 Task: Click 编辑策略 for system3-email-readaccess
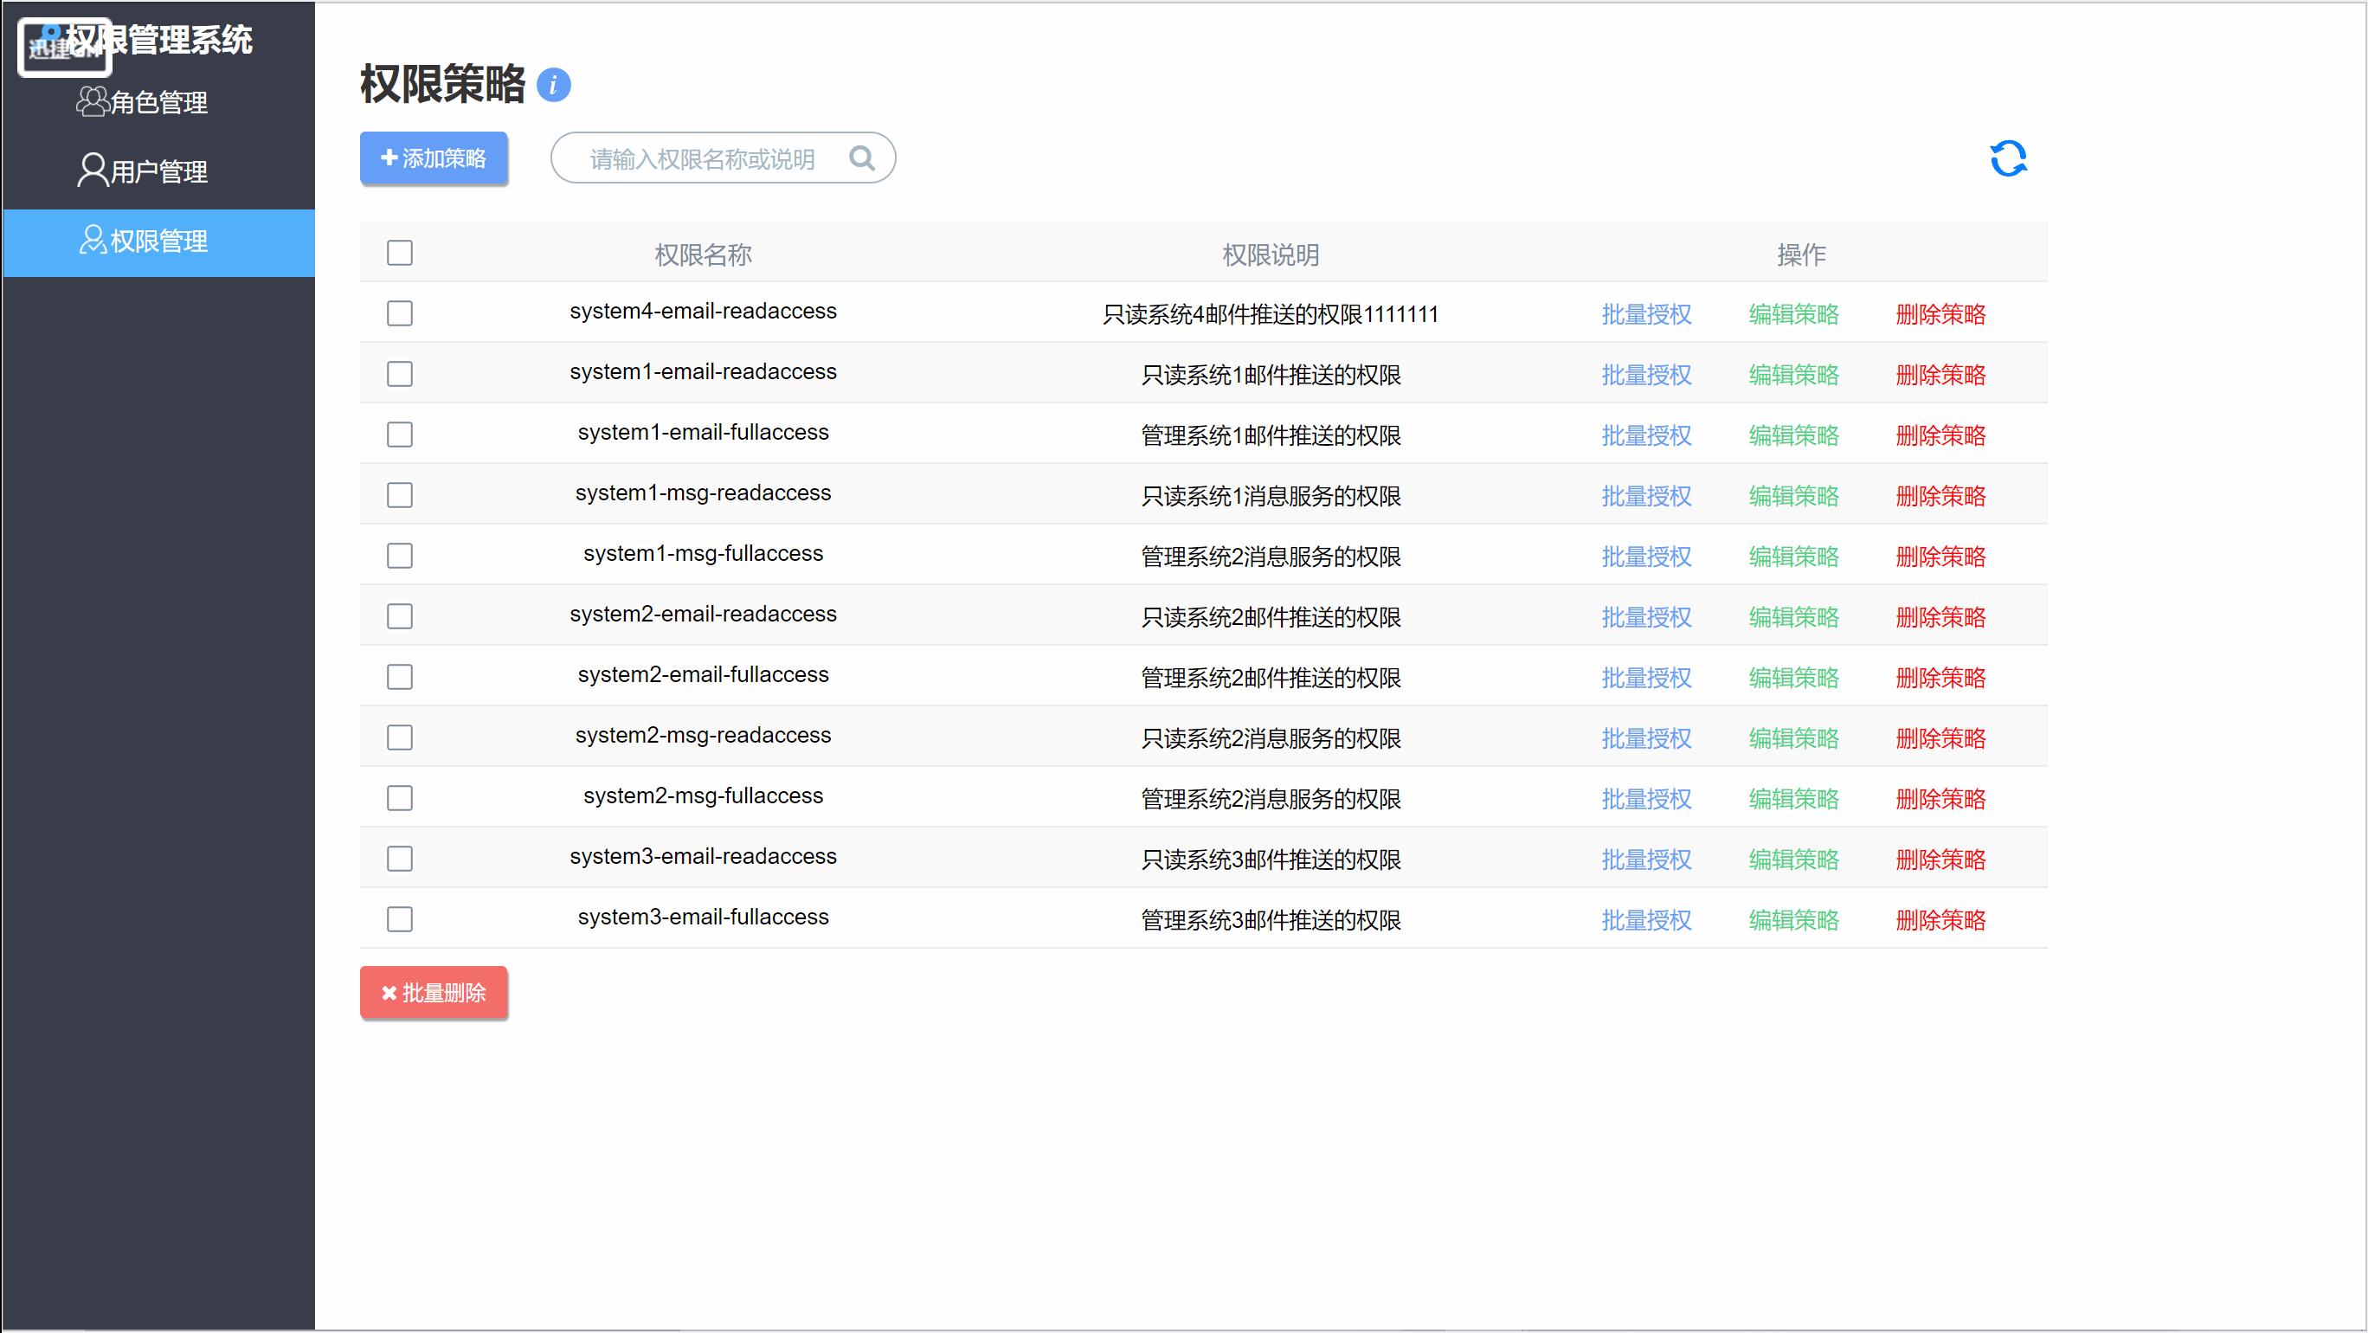[1793, 860]
